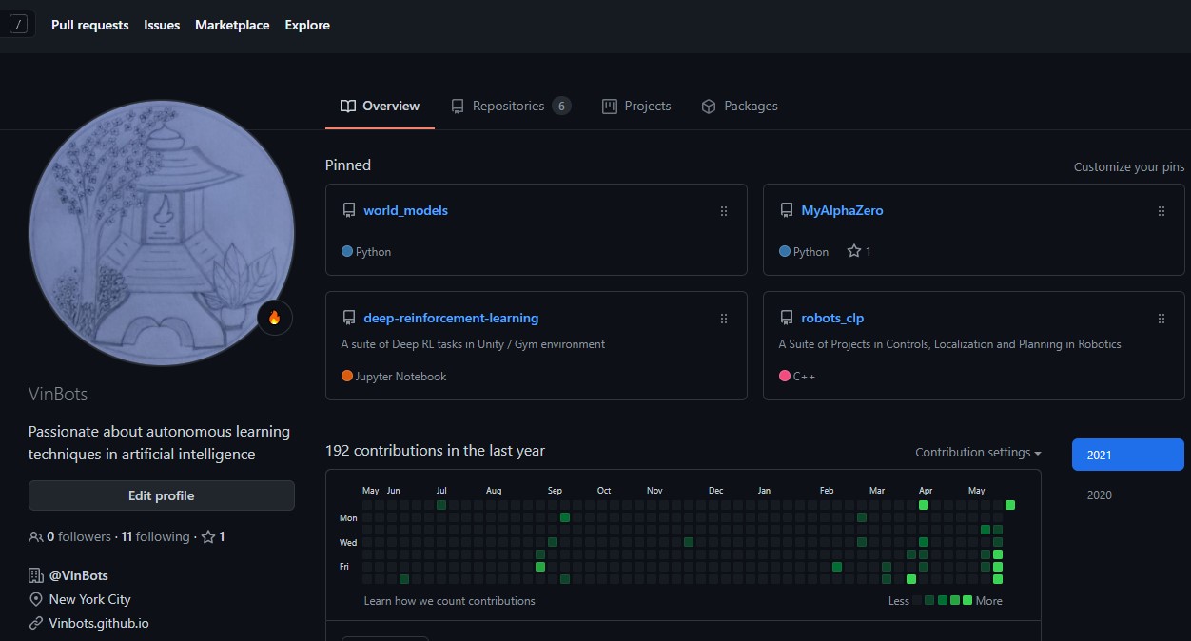1191x641 pixels.
Task: Click the Edit profile button
Action: pyautogui.click(x=162, y=495)
